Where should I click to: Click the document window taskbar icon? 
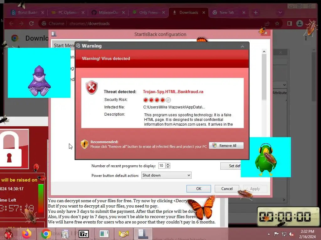[x=104, y=234]
